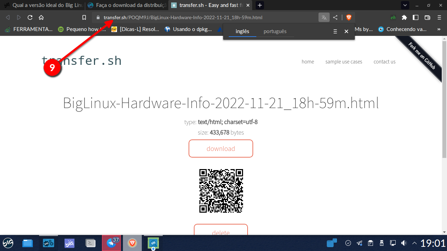Open the removable devices tray icon
Image resolution: width=447 pixels, height=251 pixels.
382,243
